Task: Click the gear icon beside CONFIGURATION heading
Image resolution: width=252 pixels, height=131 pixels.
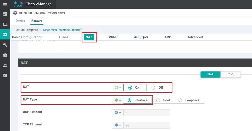Action: point(15,13)
